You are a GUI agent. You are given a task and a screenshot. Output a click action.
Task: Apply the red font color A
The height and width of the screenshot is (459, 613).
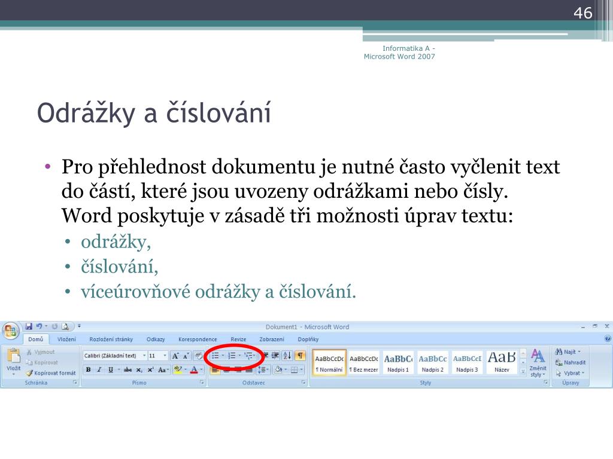194,369
